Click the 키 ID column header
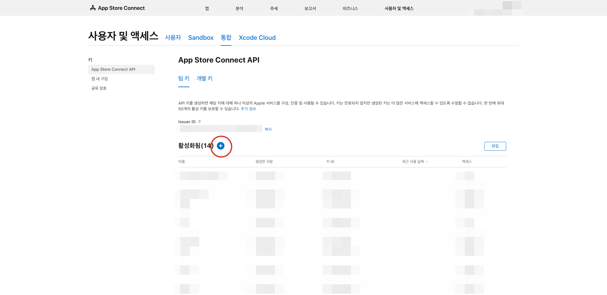This screenshot has height=295, width=607. (x=330, y=162)
